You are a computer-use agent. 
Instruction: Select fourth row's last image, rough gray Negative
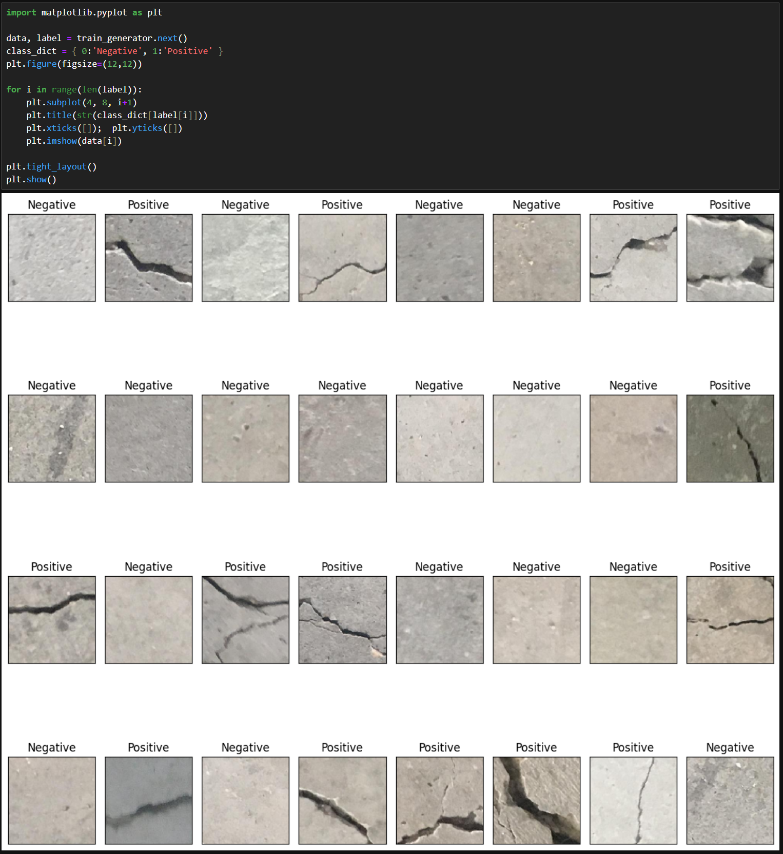coord(730,801)
